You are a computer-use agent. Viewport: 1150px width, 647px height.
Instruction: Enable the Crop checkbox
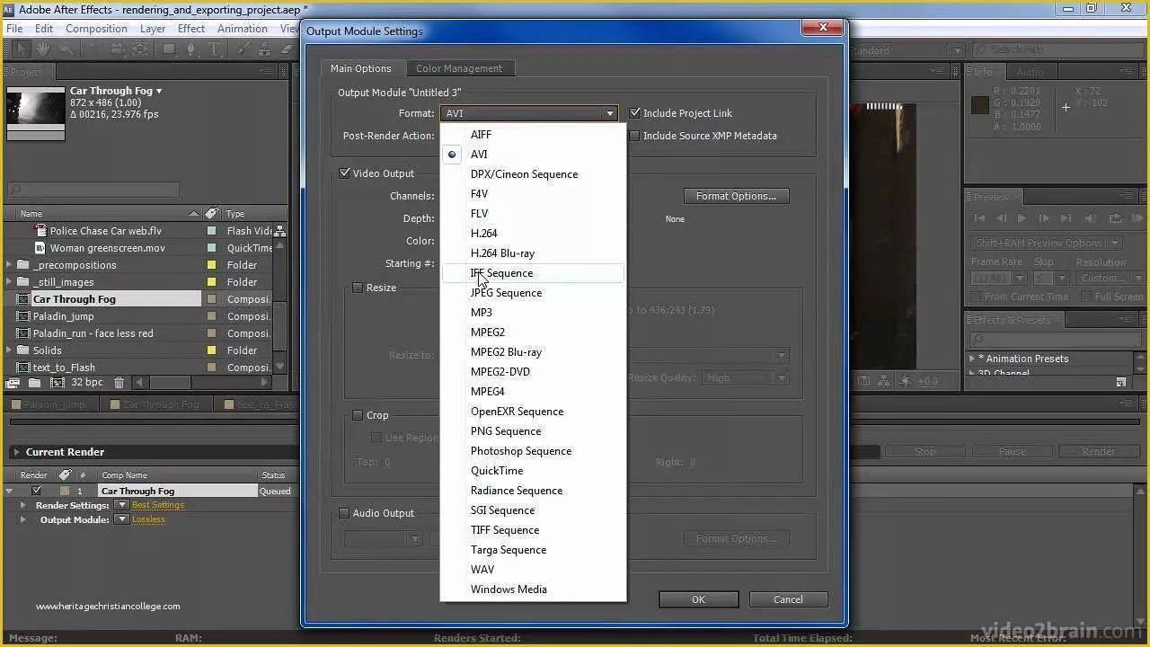(x=358, y=415)
